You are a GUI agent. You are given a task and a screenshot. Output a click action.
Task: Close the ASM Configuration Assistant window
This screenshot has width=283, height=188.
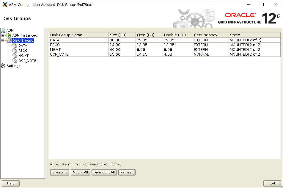[276, 4]
